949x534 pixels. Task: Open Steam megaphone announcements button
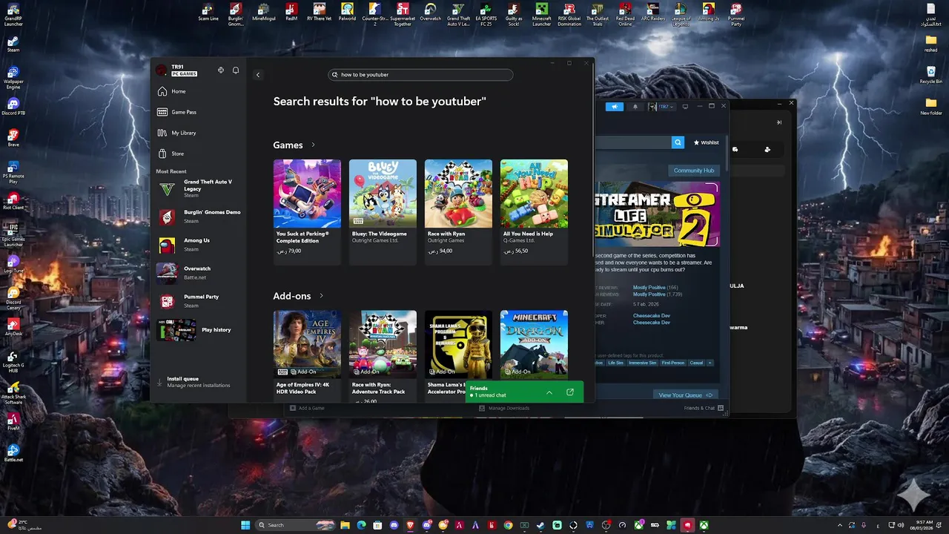pos(615,107)
